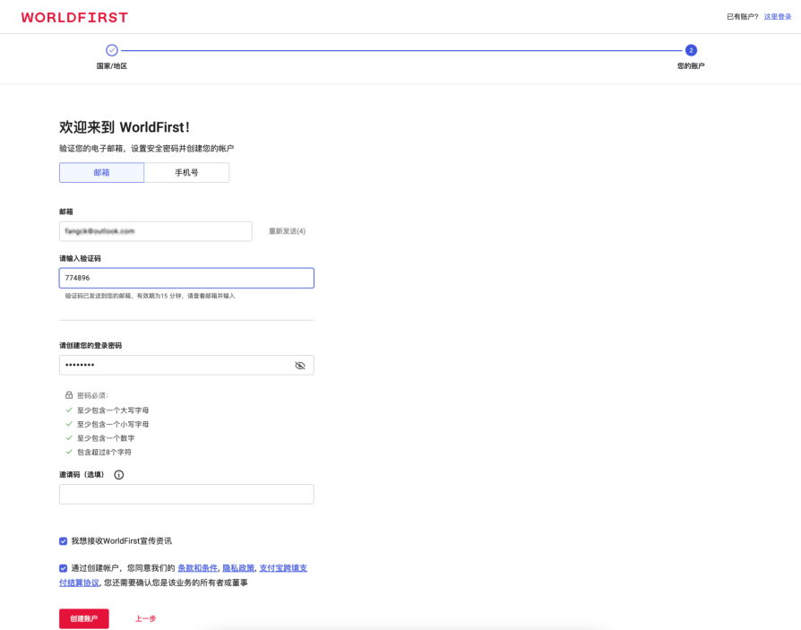Open the 条款和条件 link
Screen dimensions: 801x630
(198, 565)
